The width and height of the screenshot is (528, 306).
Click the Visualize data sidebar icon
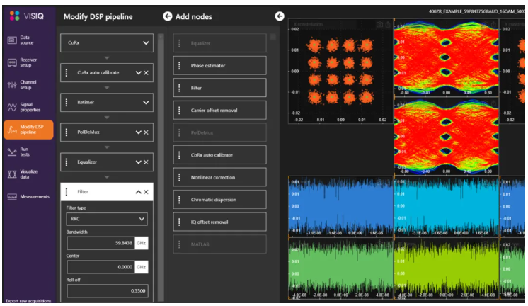point(12,174)
